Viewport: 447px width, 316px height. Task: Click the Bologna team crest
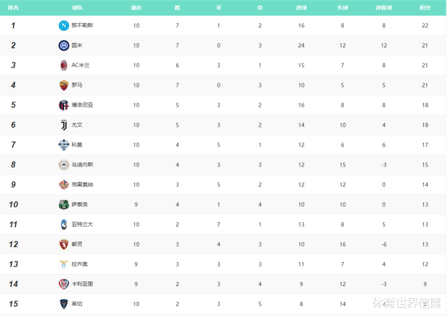[x=63, y=105]
